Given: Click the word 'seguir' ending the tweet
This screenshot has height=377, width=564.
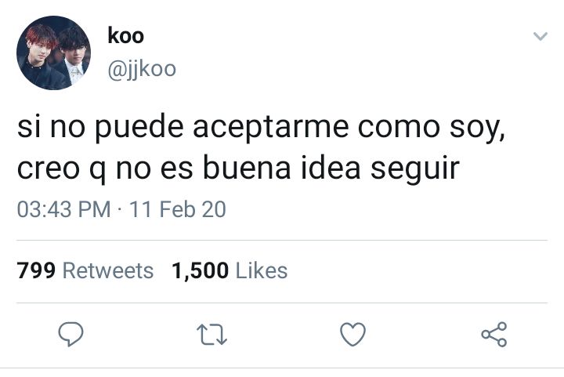Looking at the screenshot, I should (x=415, y=169).
